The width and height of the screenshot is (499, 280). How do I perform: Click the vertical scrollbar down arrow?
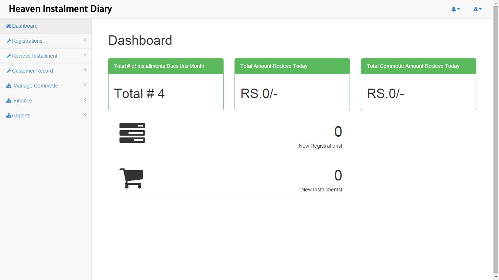tap(496, 277)
